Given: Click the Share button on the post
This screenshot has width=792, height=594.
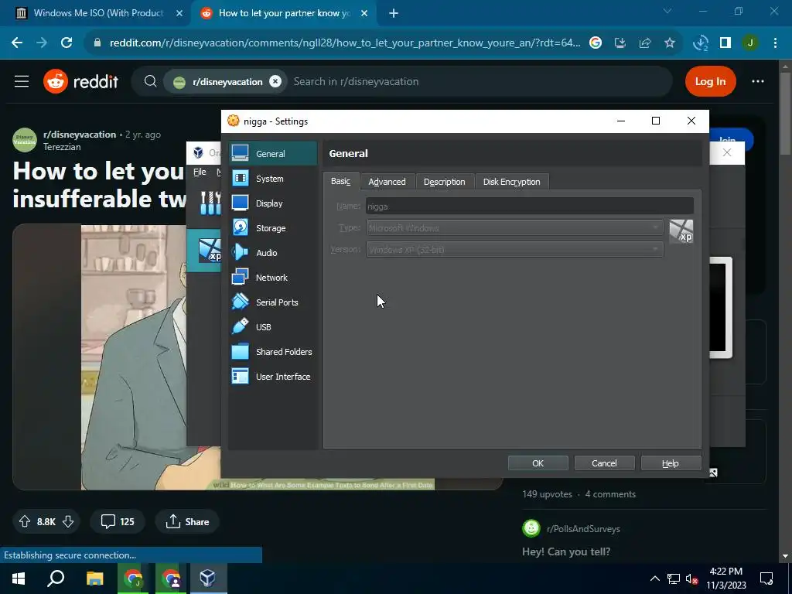Looking at the screenshot, I should 187,521.
